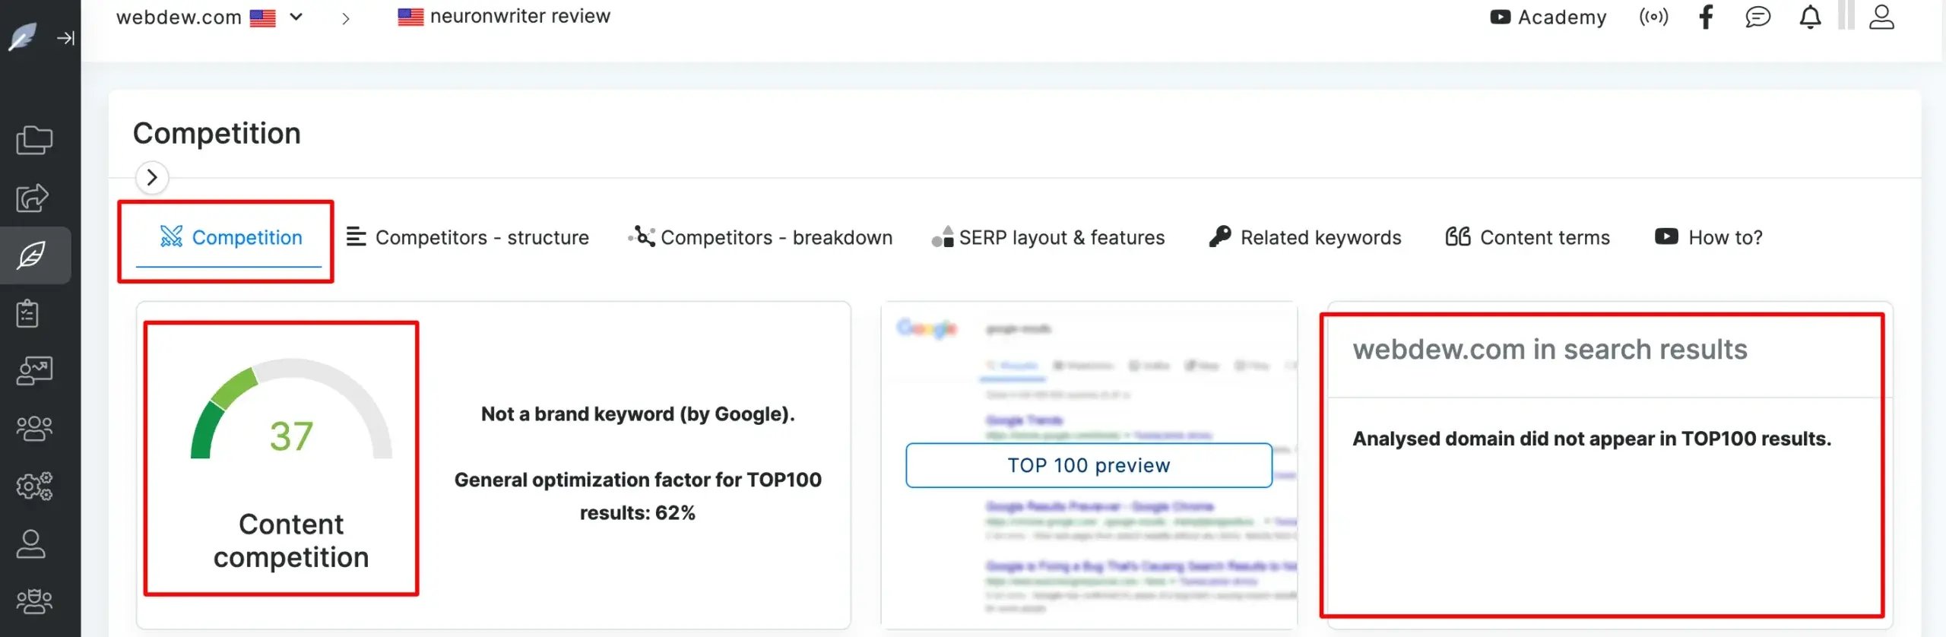The width and height of the screenshot is (1946, 637).
Task: Click the Facebook icon in header
Action: pos(1706,17)
